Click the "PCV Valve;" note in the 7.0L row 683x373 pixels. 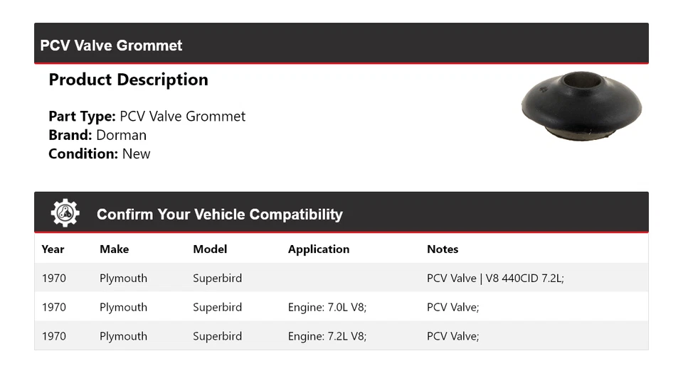(453, 308)
